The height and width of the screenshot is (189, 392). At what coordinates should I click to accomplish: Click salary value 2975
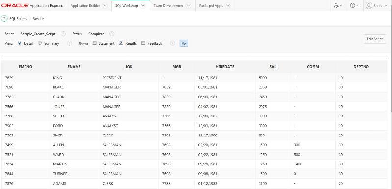coord(263,107)
